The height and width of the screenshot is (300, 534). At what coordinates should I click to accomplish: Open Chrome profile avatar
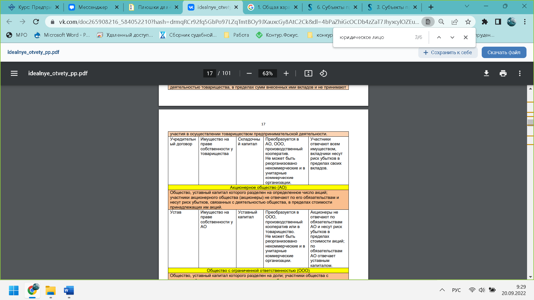point(511,22)
